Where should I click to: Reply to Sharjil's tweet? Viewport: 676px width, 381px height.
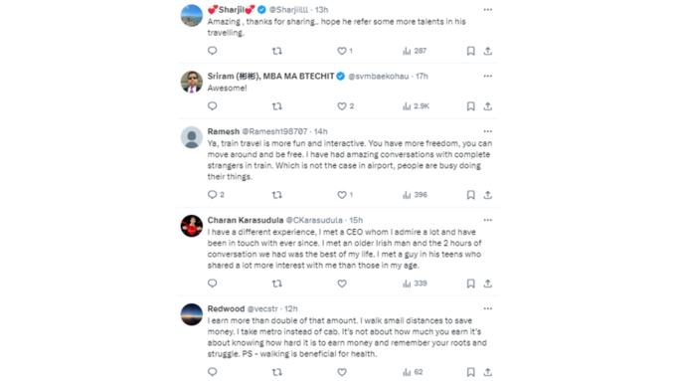pos(212,51)
